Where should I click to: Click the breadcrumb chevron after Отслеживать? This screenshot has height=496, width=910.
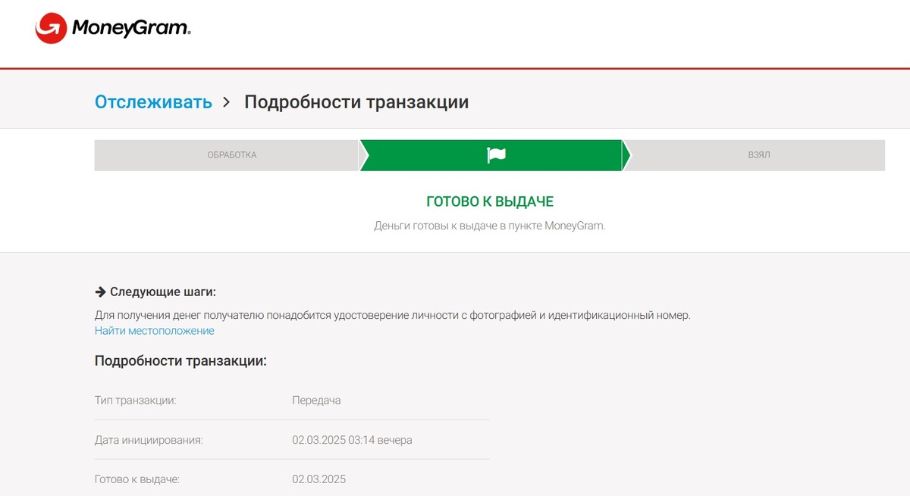click(226, 101)
